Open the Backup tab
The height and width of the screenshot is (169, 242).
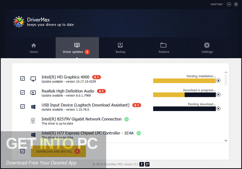(x=120, y=48)
